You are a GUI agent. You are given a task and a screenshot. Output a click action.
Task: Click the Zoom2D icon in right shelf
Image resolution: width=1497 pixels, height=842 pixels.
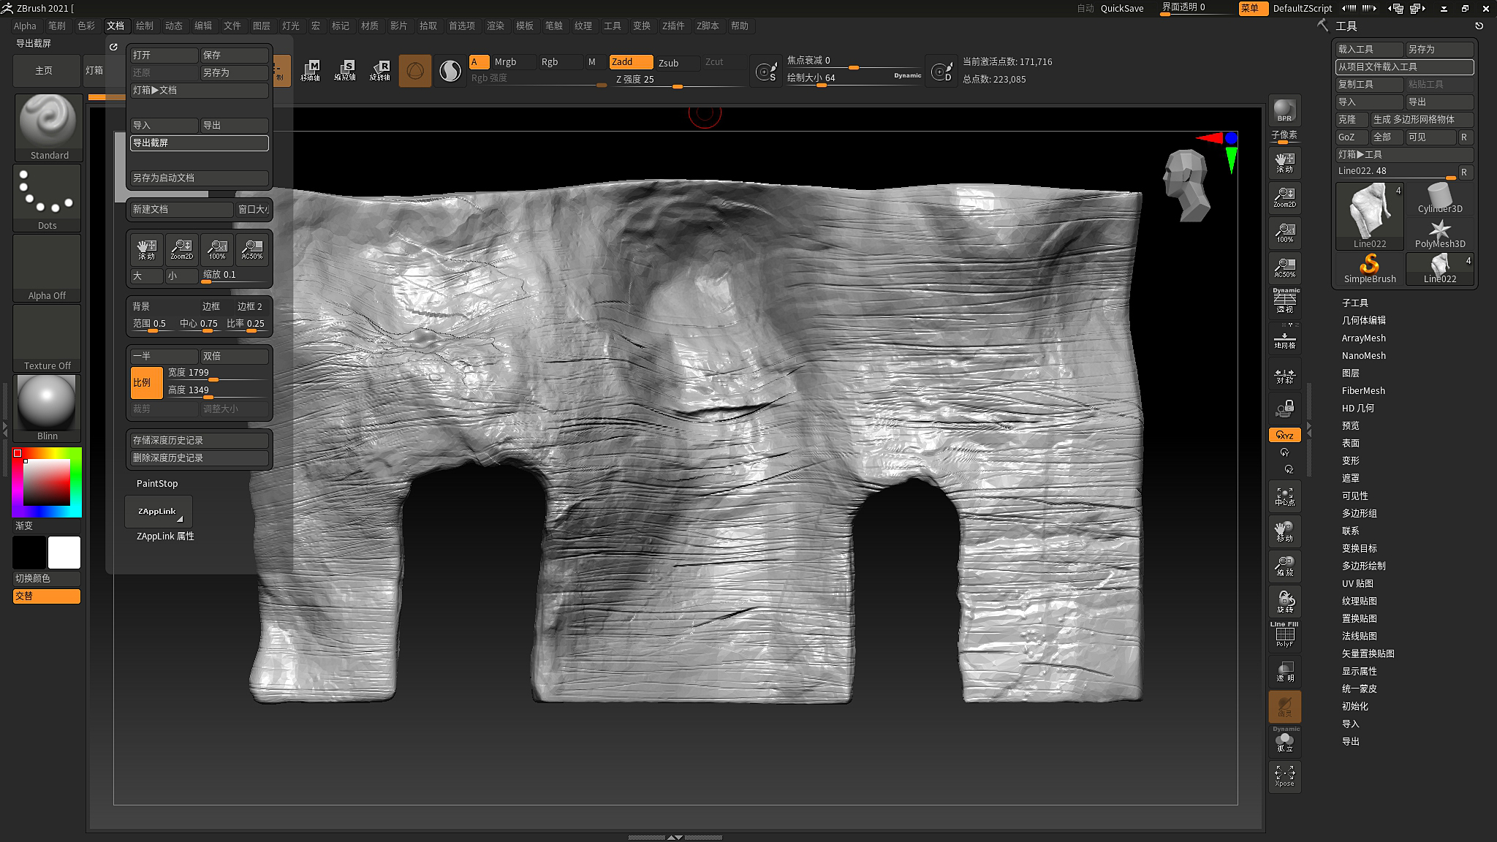pos(1284,197)
